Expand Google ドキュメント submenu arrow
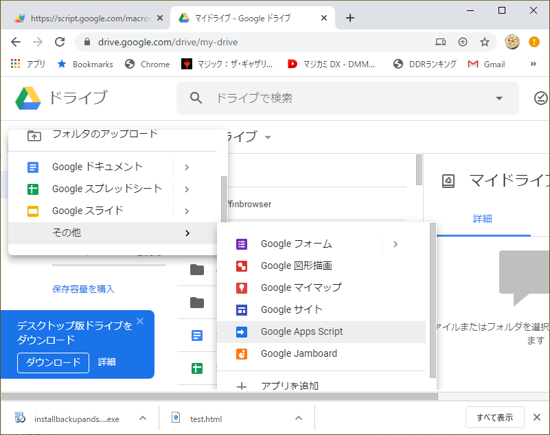This screenshot has height=435, width=550. tap(187, 167)
